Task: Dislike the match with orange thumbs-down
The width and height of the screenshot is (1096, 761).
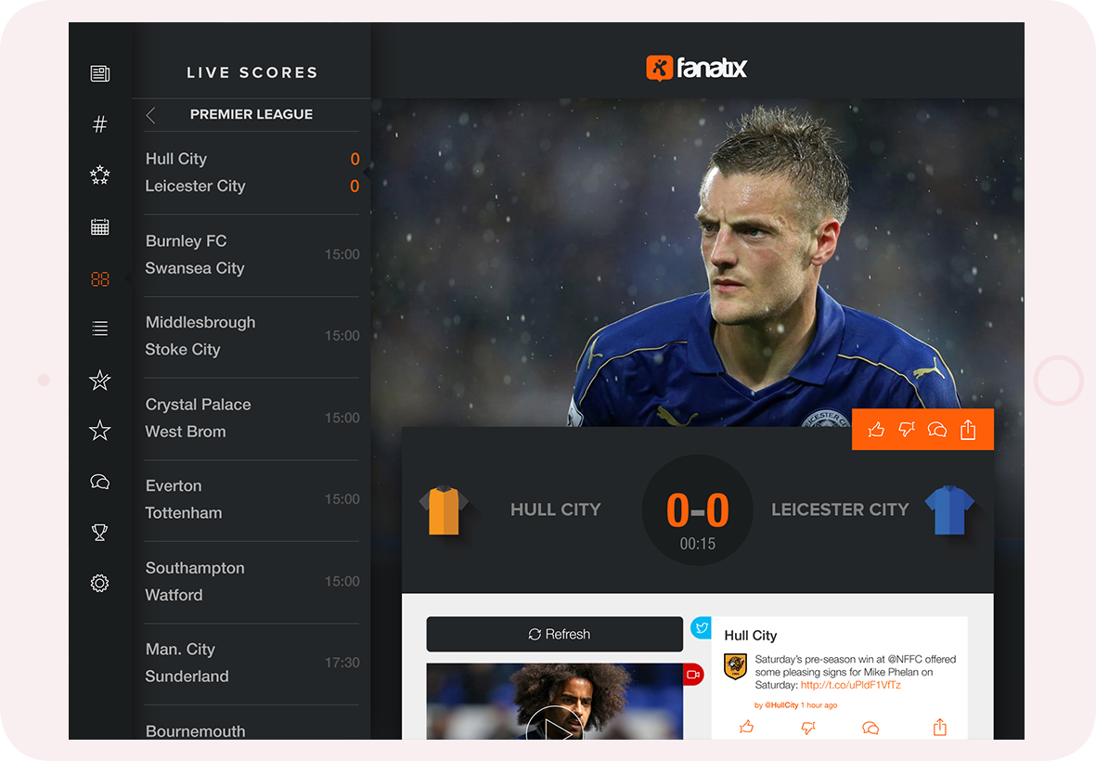Action: [x=907, y=429]
